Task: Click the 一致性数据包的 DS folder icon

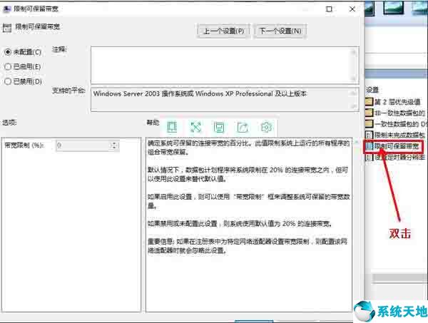Action: tap(369, 123)
